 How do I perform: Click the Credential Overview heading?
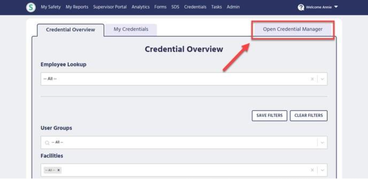tap(184, 49)
